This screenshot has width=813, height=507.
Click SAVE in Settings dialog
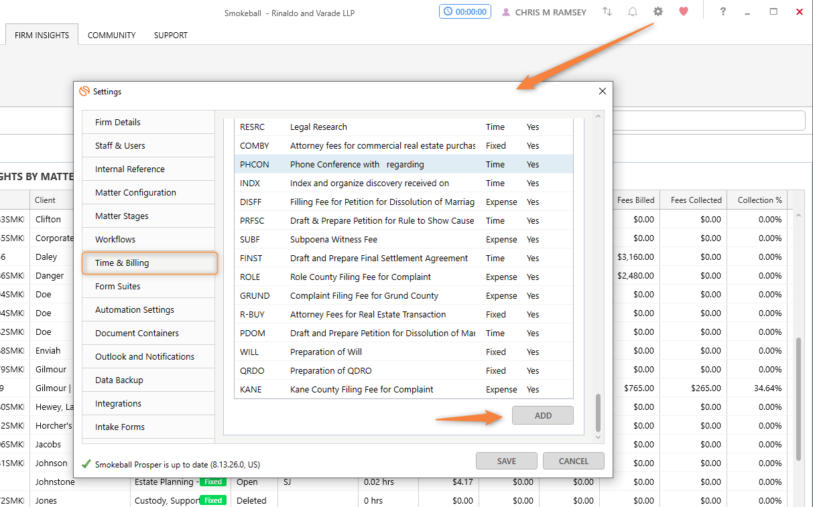507,461
